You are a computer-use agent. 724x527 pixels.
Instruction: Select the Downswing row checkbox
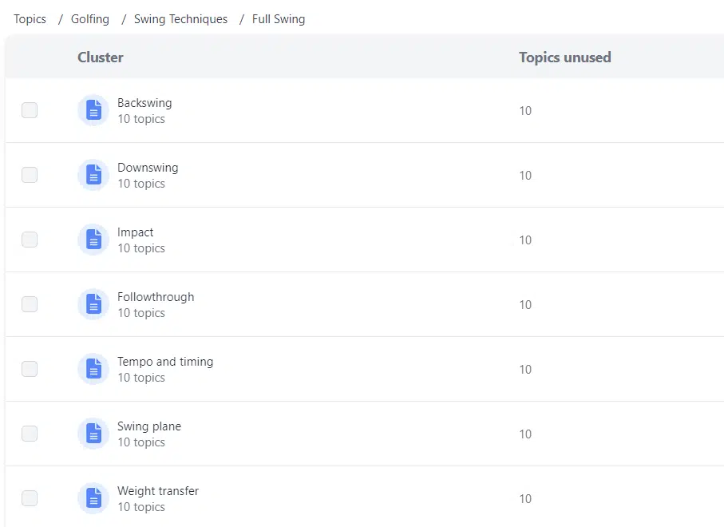(30, 175)
